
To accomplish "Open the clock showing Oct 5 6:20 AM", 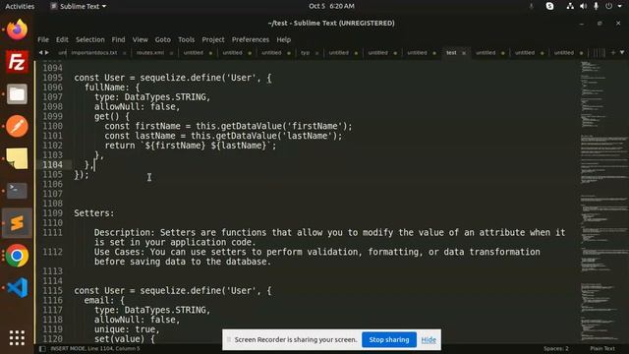I will 331,6.
